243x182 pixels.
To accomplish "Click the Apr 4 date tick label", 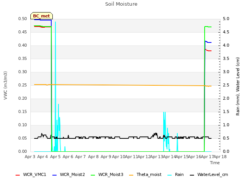I will (x=43, y=157).
